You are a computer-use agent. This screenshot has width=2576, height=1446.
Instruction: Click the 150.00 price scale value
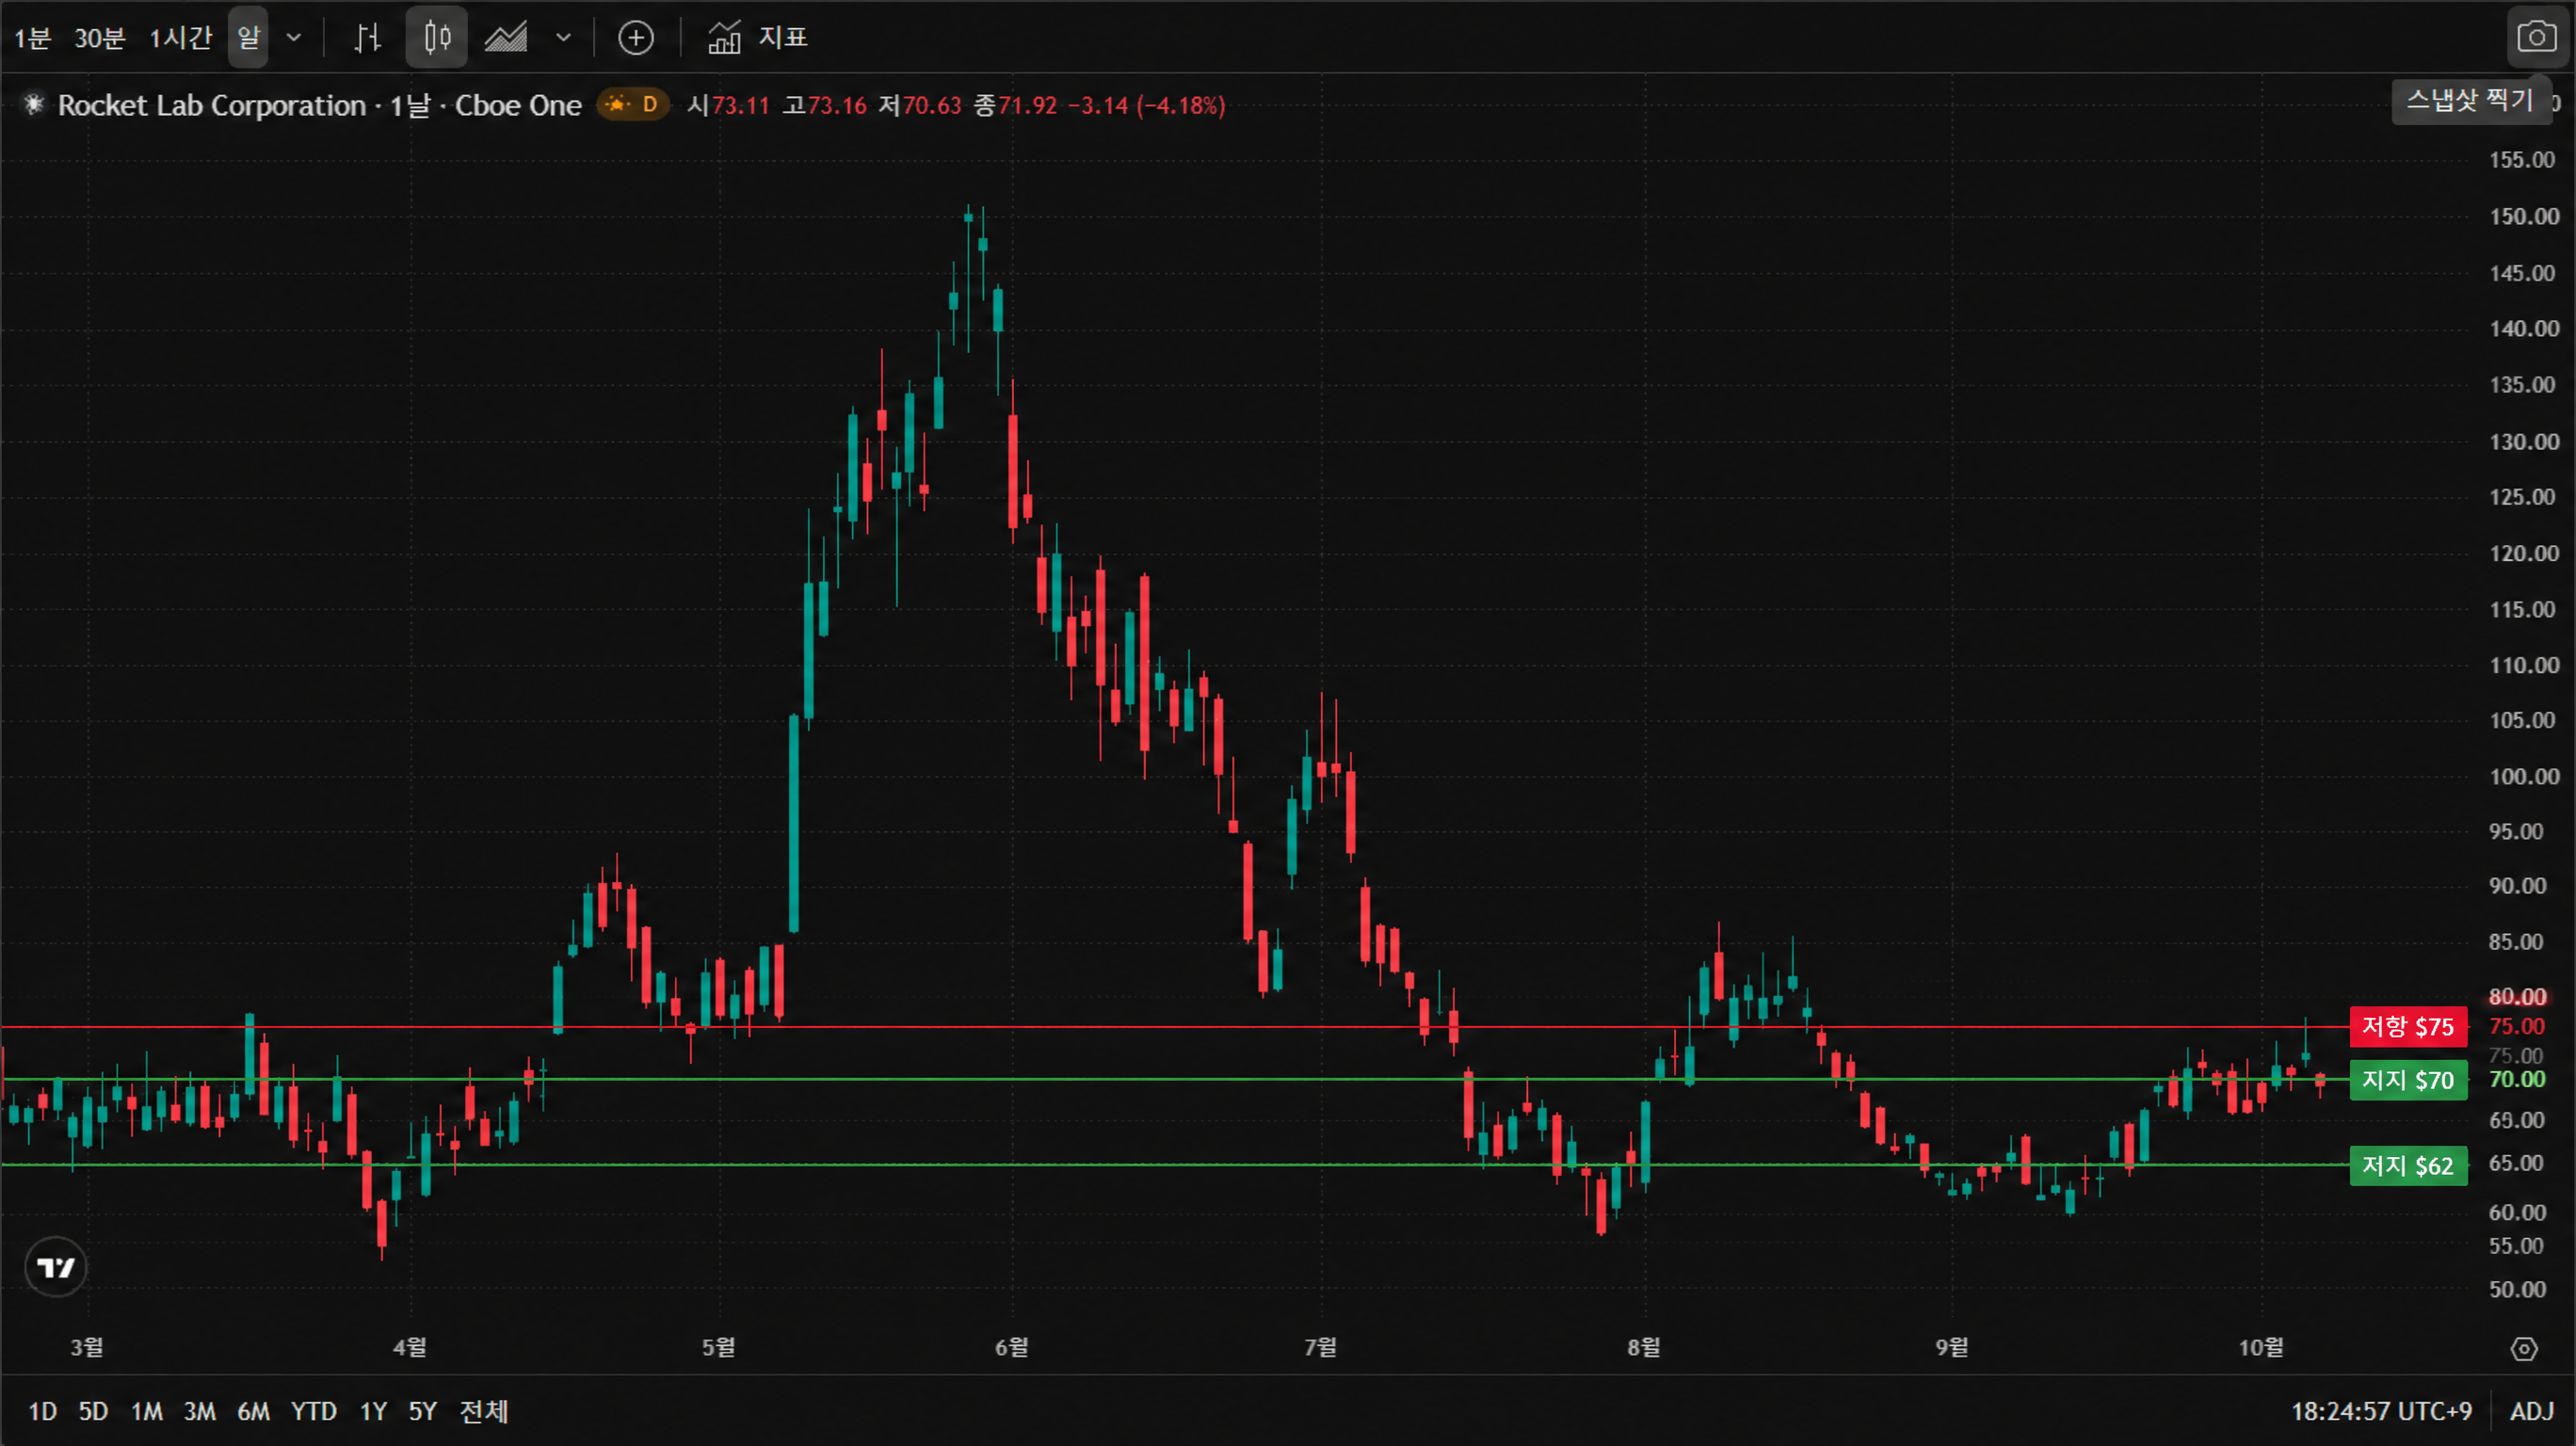coord(2523,216)
